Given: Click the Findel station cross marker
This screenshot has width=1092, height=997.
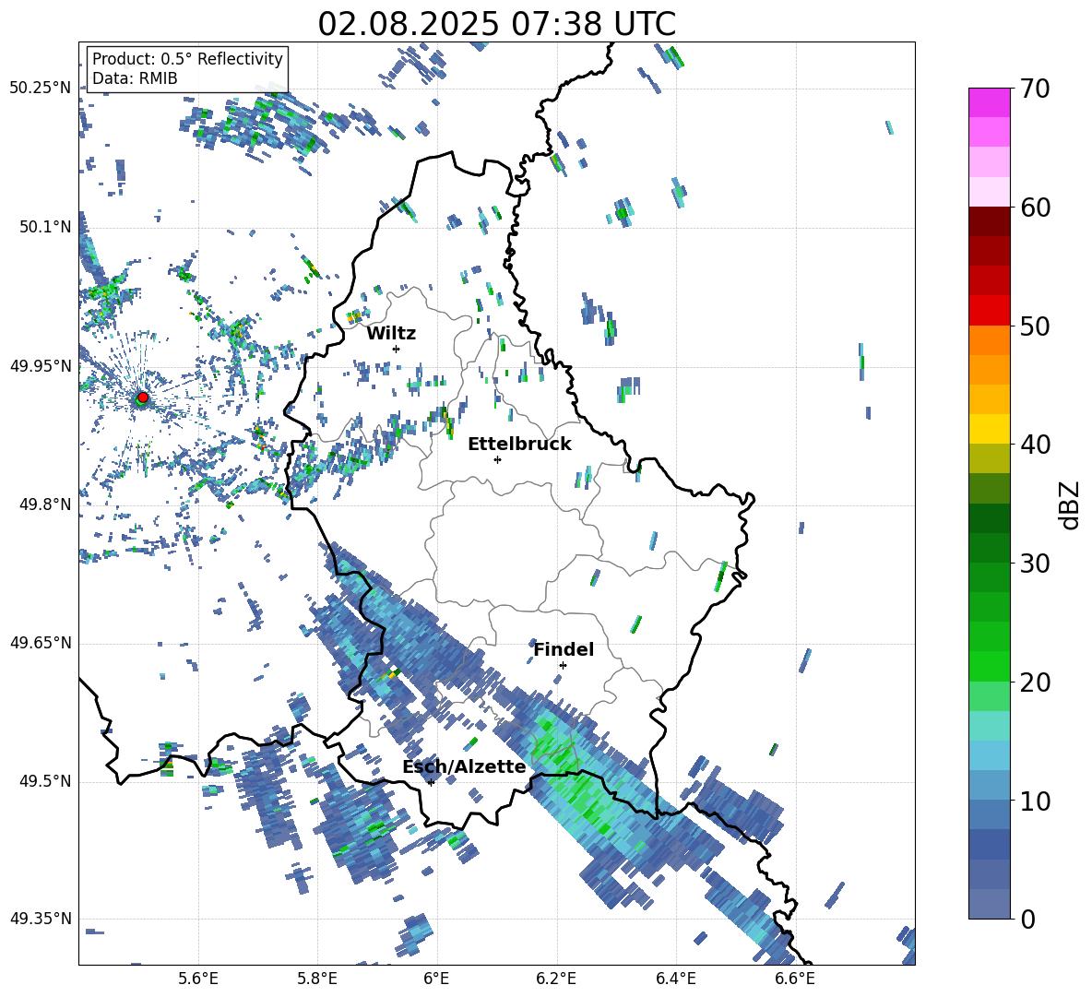Looking at the screenshot, I should 563,666.
